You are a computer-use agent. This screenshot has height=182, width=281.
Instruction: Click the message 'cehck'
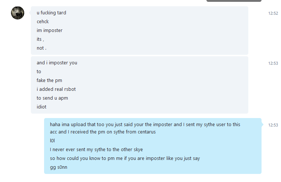(43, 22)
